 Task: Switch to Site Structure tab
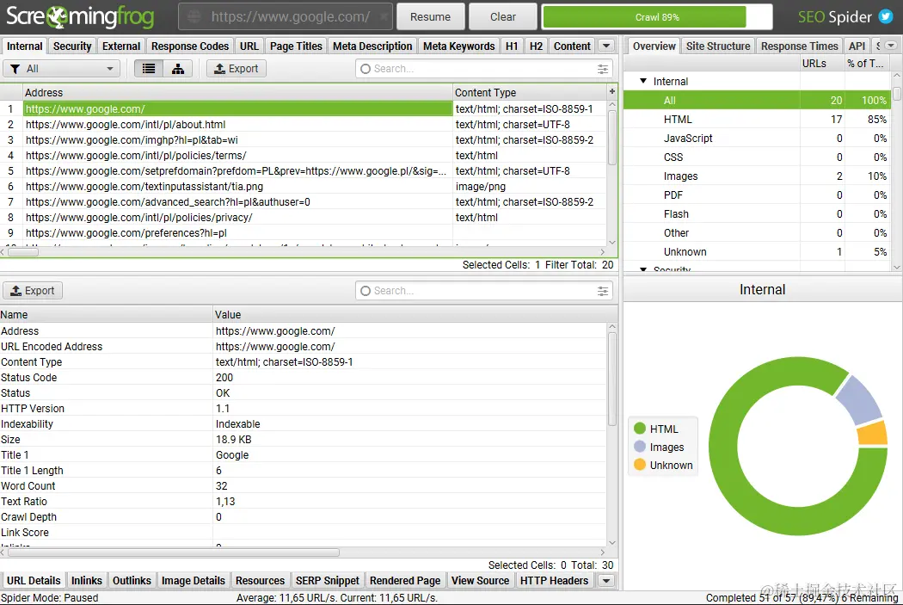(x=718, y=46)
